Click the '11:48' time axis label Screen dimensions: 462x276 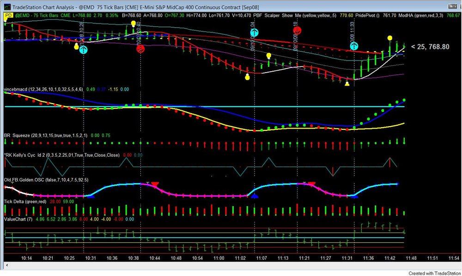click(x=411, y=258)
